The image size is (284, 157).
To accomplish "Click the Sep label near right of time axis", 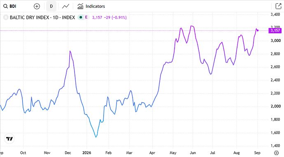I will pos(257,153).
